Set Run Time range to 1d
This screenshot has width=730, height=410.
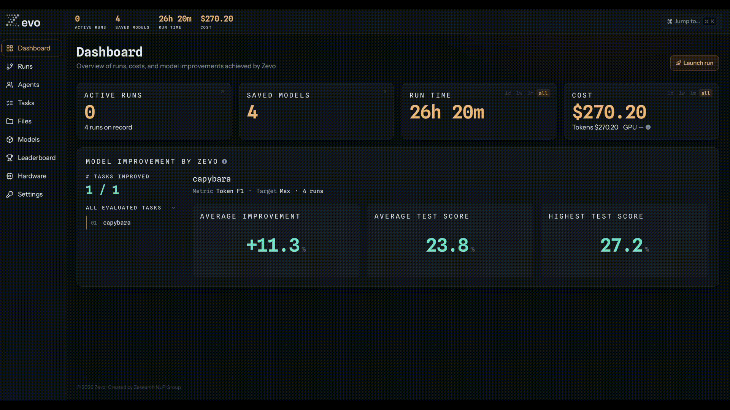[508, 93]
